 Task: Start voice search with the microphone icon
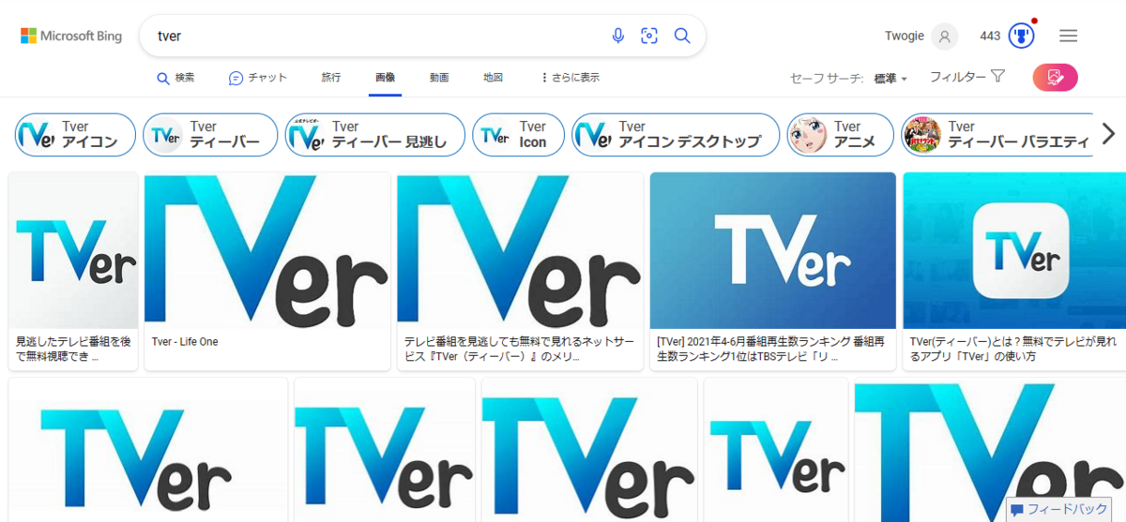617,36
